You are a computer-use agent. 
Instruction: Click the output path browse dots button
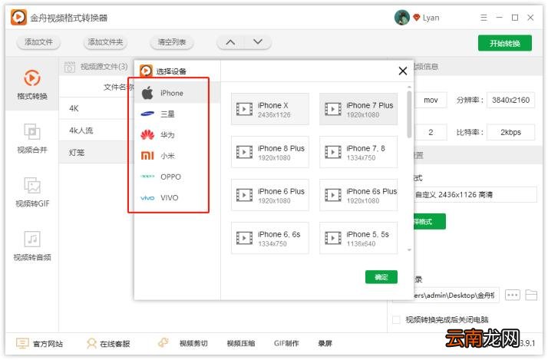coord(513,296)
